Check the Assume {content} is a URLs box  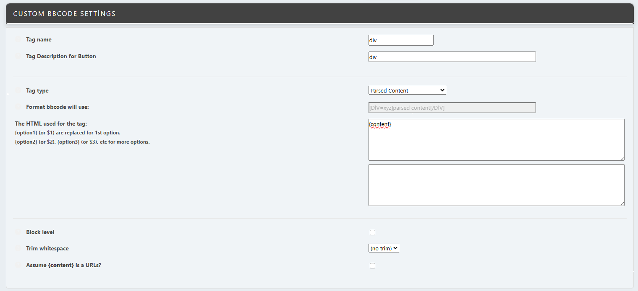[x=372, y=265]
